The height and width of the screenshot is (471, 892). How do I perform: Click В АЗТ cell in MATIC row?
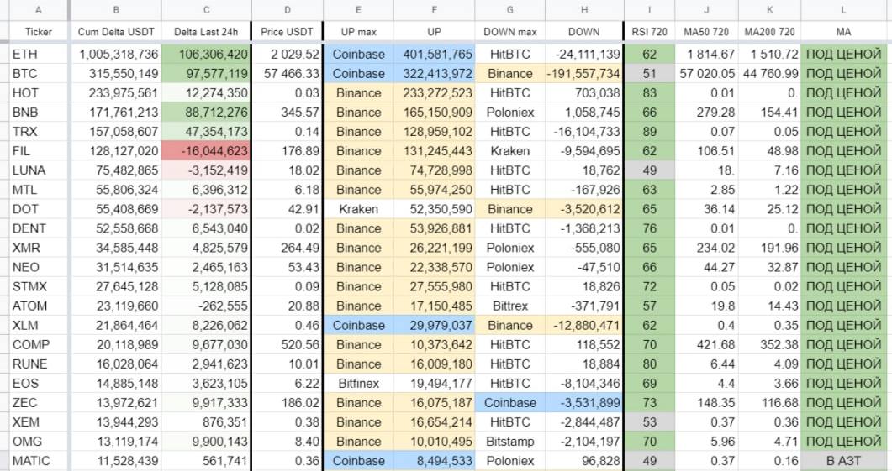tap(843, 461)
